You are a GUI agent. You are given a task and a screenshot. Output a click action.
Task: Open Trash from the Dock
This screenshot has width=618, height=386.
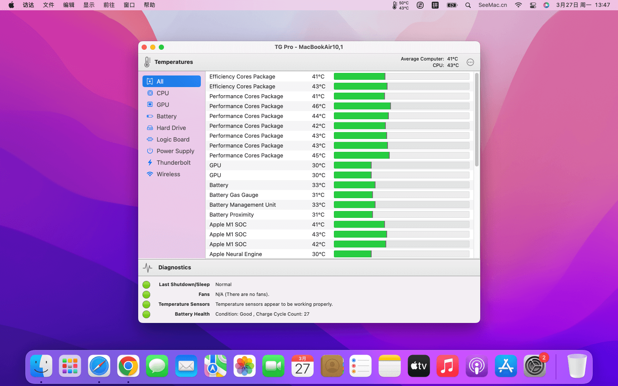coord(577,366)
